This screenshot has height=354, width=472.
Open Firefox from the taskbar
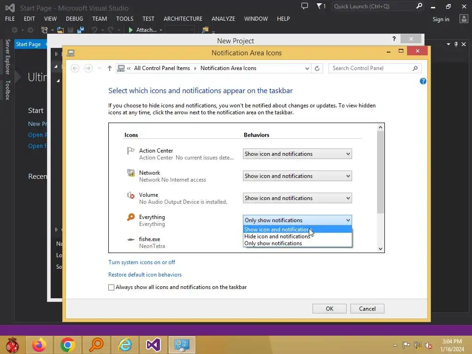[39, 345]
